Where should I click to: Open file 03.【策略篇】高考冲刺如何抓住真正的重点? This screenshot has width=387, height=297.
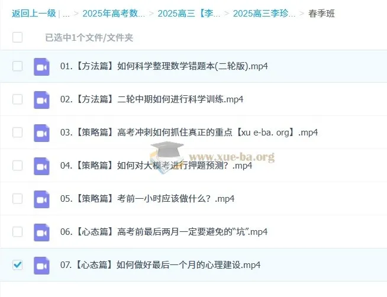(189, 133)
